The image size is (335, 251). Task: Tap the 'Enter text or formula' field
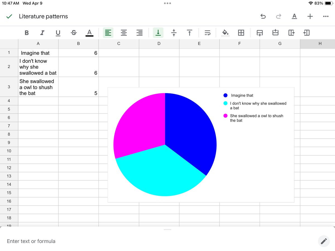click(x=159, y=241)
